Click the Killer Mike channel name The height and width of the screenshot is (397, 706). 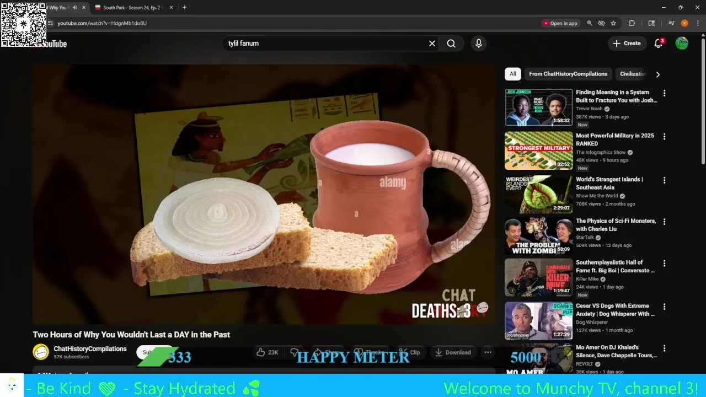[587, 279]
